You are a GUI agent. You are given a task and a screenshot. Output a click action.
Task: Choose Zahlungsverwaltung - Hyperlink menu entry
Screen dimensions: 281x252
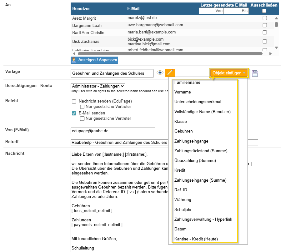[x=203, y=219]
